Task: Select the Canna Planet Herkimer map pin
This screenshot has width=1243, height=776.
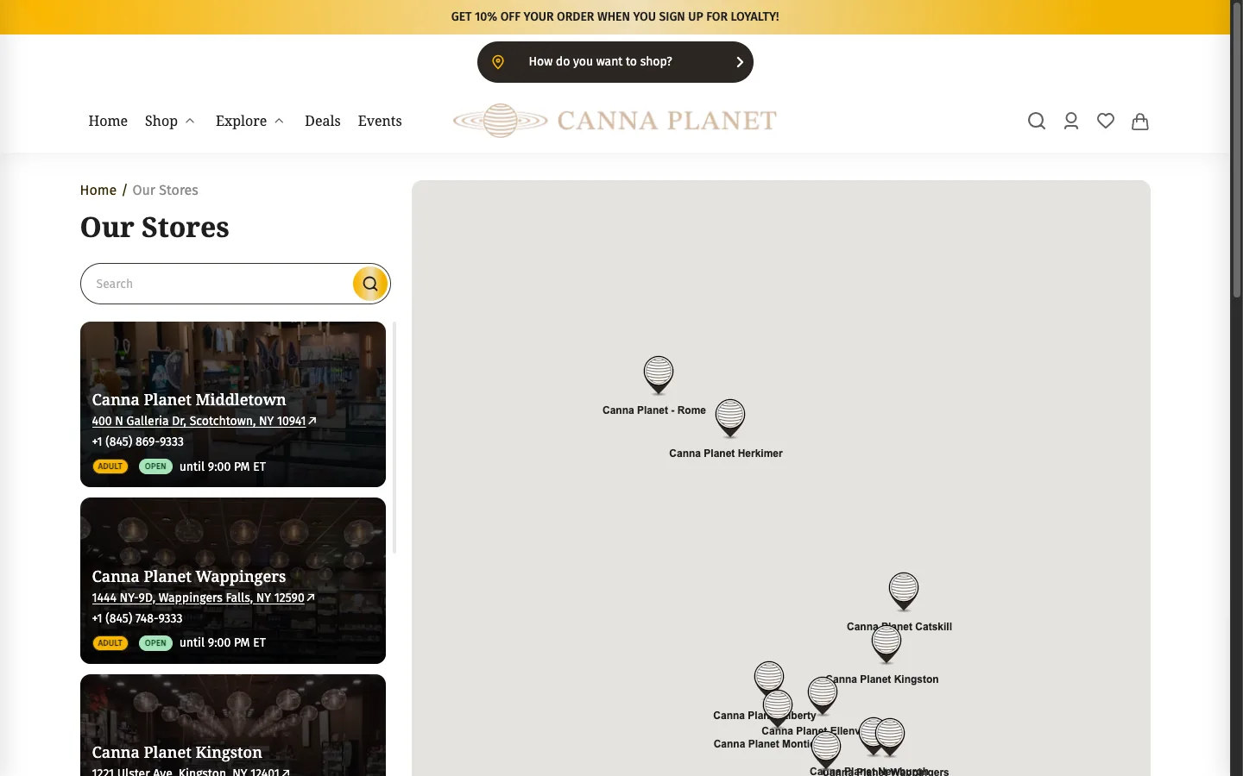Action: tap(730, 419)
